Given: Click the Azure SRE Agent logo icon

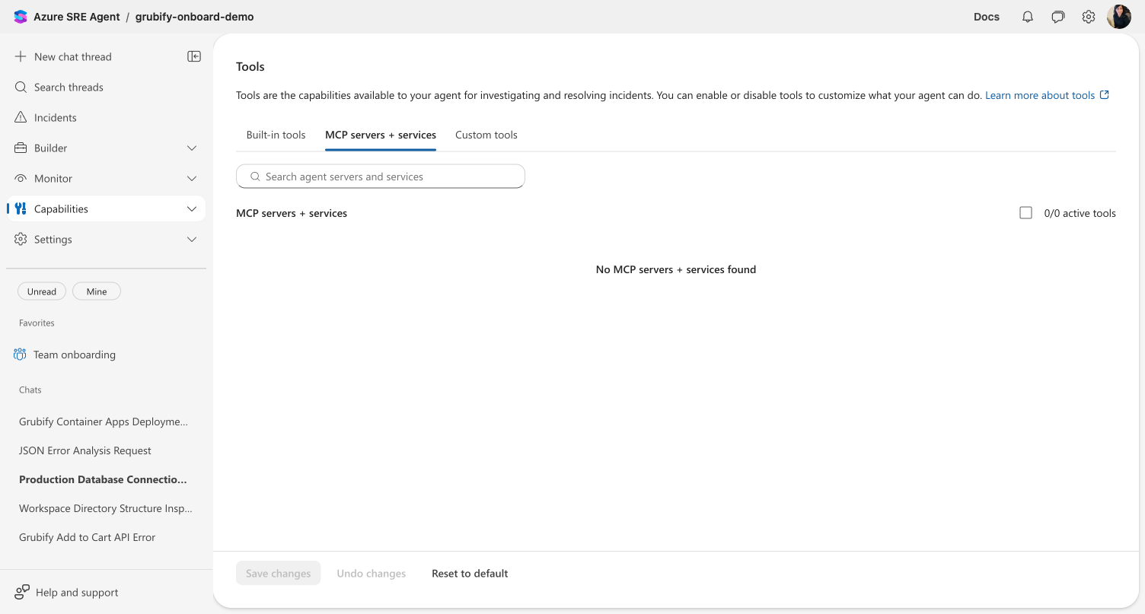Looking at the screenshot, I should pos(21,17).
